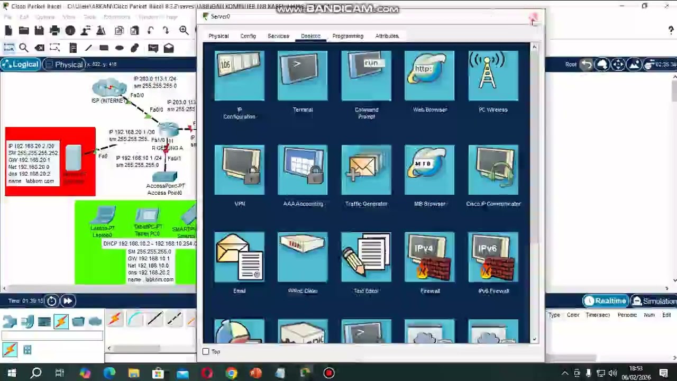Open the Services tab of Server0

coord(278,36)
